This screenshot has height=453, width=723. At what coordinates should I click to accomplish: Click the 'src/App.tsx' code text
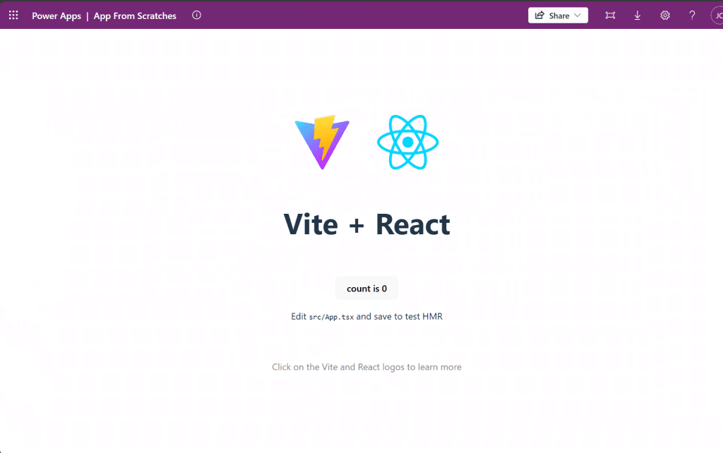click(x=332, y=317)
